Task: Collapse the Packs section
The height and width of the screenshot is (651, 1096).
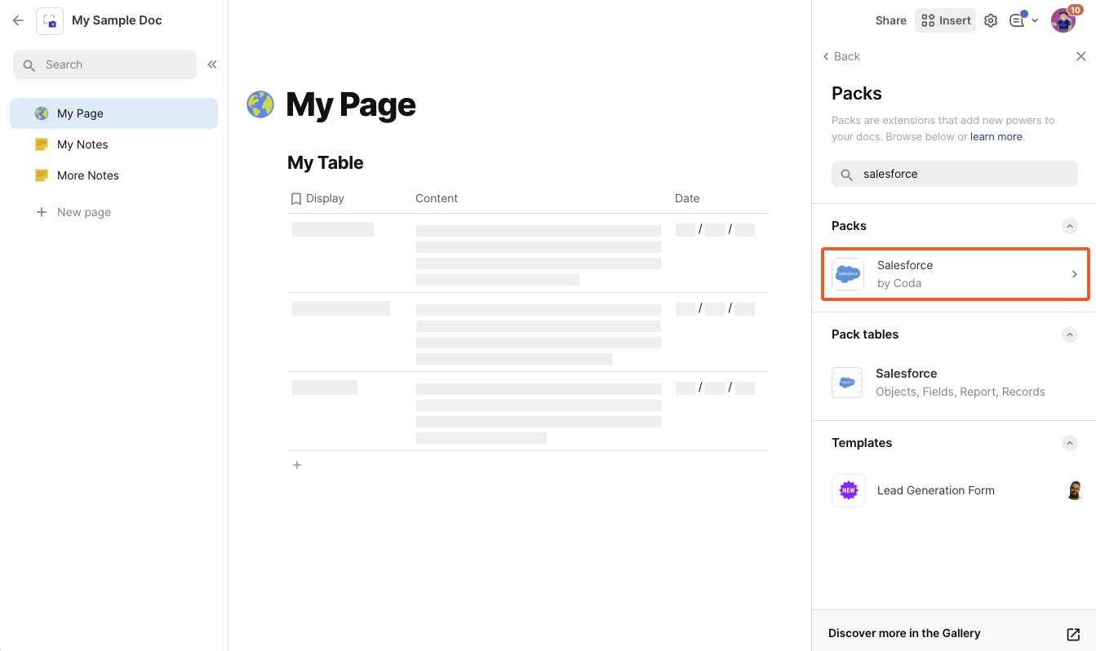Action: [x=1070, y=226]
